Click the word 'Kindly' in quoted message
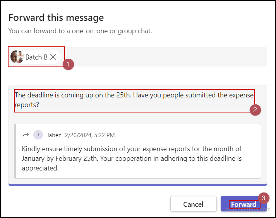 (x=31, y=149)
